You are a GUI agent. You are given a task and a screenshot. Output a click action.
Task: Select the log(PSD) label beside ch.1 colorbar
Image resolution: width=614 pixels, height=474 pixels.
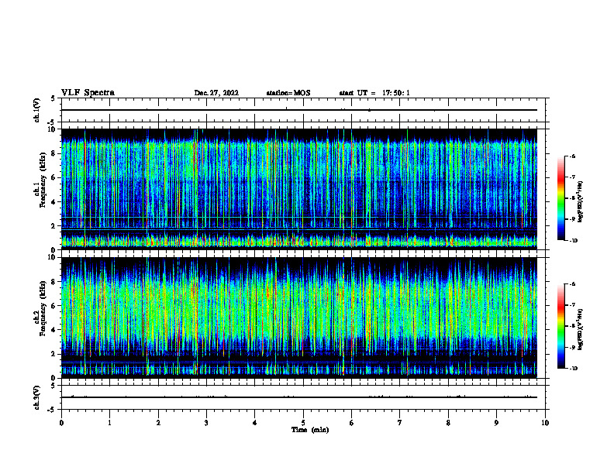click(581, 202)
